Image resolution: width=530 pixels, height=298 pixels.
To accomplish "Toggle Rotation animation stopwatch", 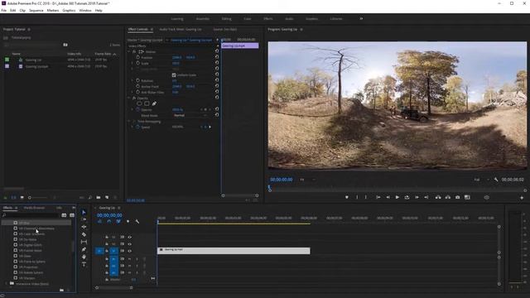I will 138,81.
